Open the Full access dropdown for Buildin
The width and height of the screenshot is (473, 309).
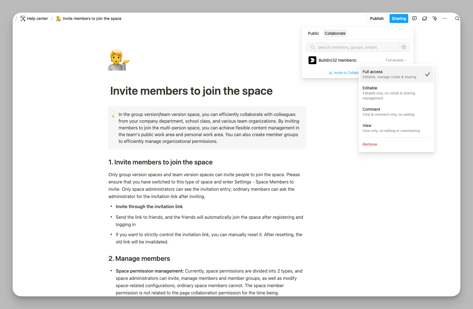click(x=396, y=60)
